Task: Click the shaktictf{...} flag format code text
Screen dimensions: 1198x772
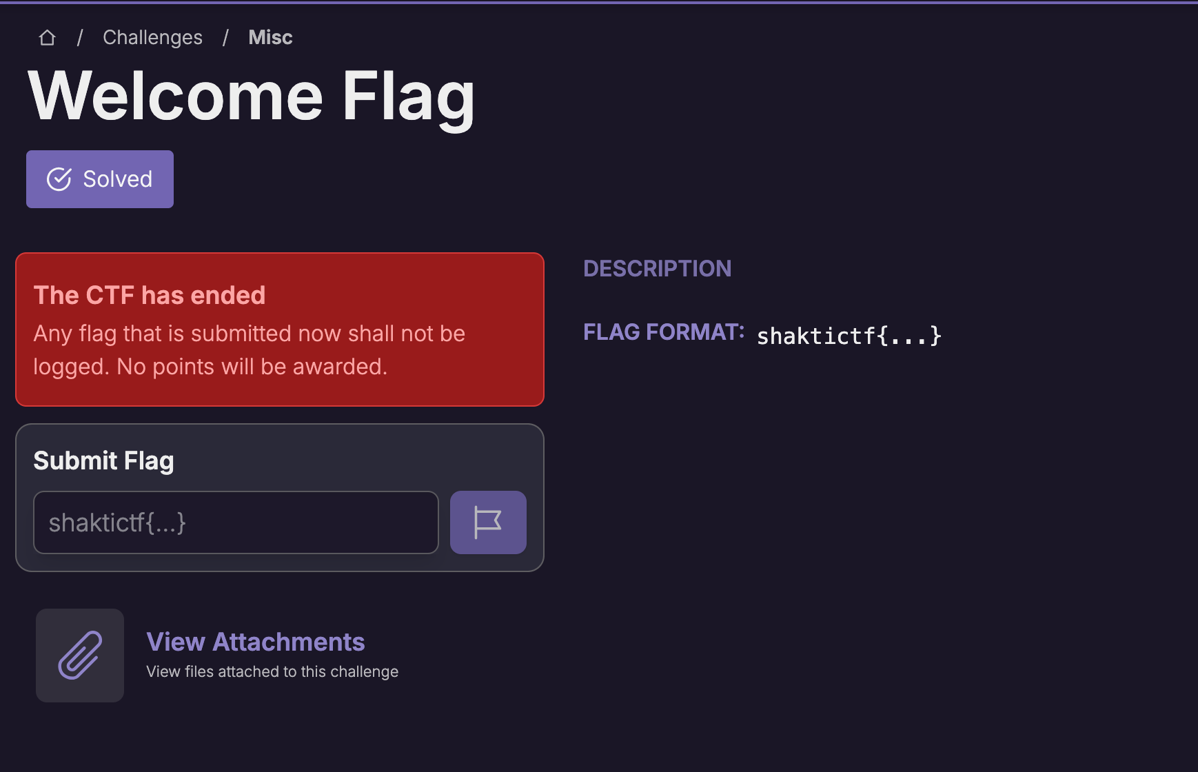Action: (849, 336)
